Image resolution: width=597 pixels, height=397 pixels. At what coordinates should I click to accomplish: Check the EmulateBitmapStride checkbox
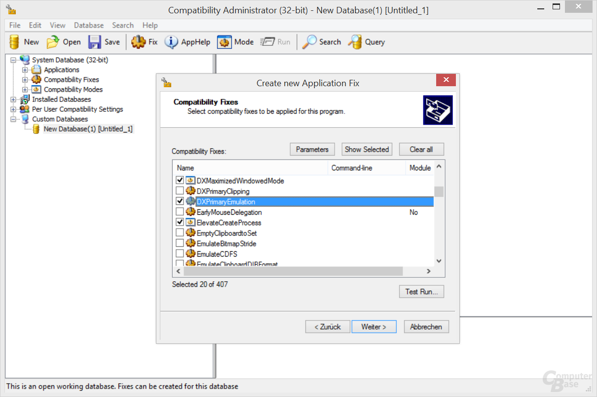pos(180,243)
